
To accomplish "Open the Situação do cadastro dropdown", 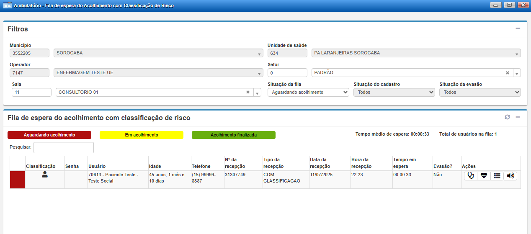I will point(394,92).
